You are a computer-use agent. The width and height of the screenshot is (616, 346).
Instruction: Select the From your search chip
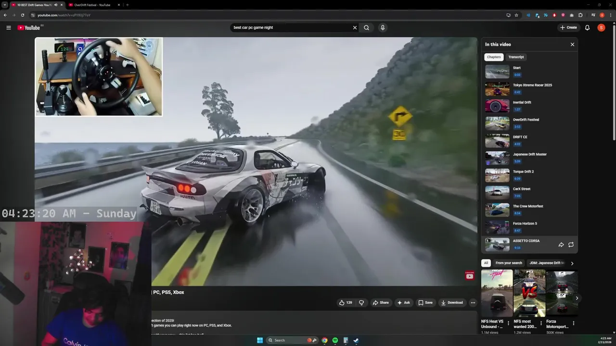point(509,263)
